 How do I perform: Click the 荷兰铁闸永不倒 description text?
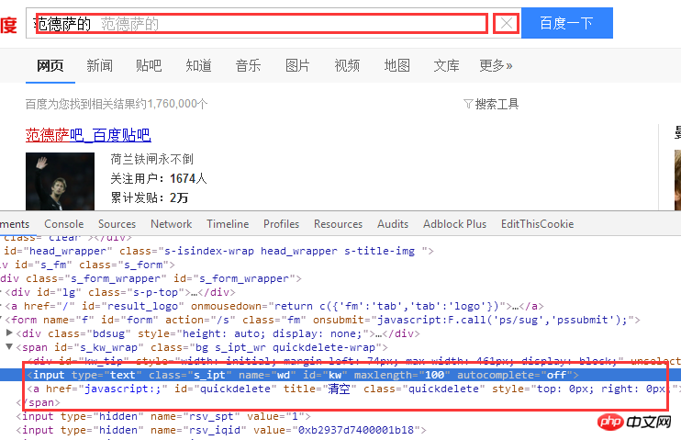point(151,159)
